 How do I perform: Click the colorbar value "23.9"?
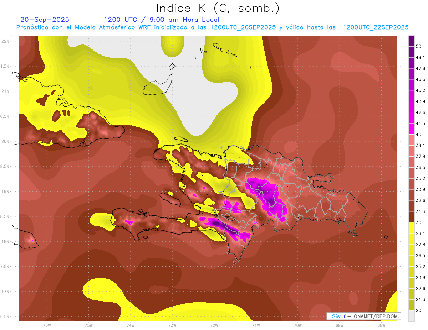pos(421,278)
